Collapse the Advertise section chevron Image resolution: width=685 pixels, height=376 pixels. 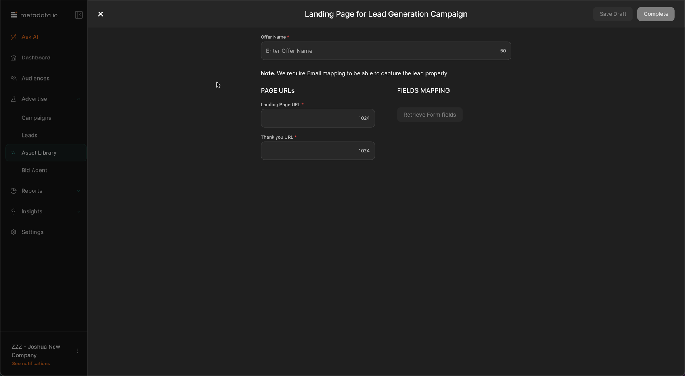78,99
